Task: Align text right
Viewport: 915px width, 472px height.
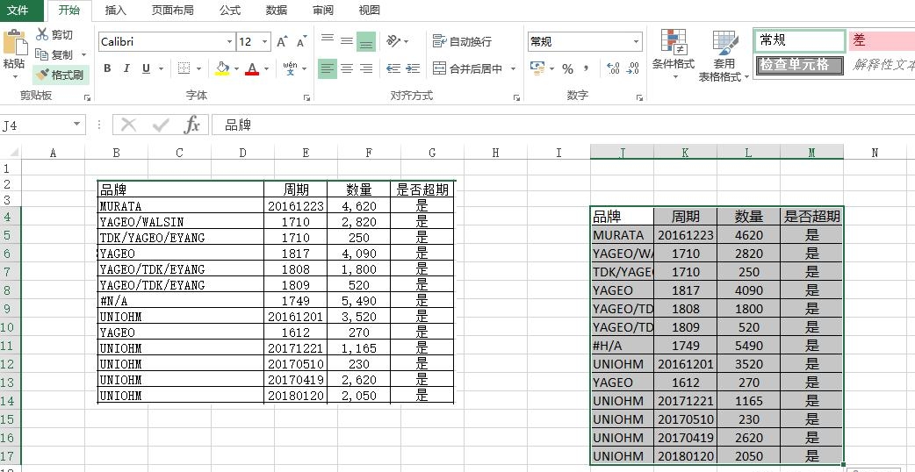Action: pos(366,68)
